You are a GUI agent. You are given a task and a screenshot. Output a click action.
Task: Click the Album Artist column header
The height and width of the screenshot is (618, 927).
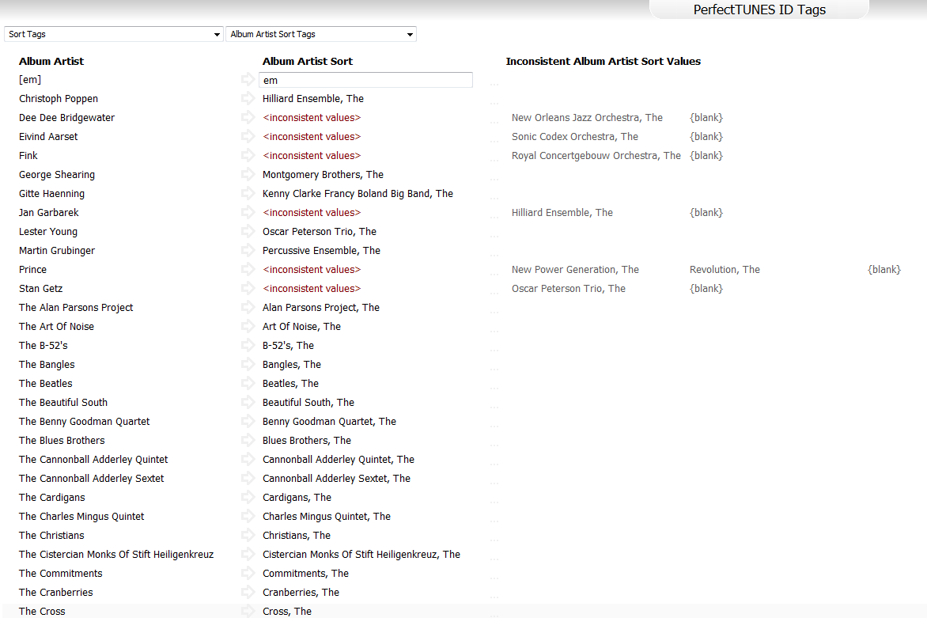coord(51,61)
